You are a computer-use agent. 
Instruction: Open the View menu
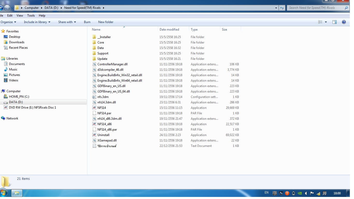[20, 16]
